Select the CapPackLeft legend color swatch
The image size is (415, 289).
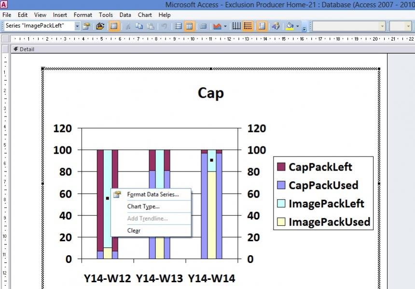tap(281, 167)
